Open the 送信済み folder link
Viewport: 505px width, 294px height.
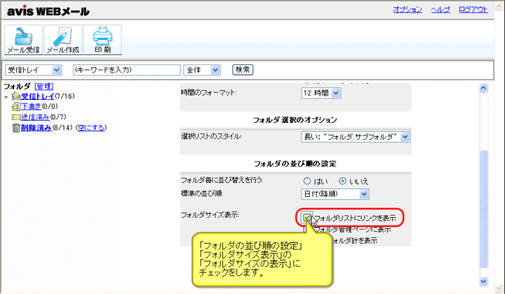coord(36,117)
